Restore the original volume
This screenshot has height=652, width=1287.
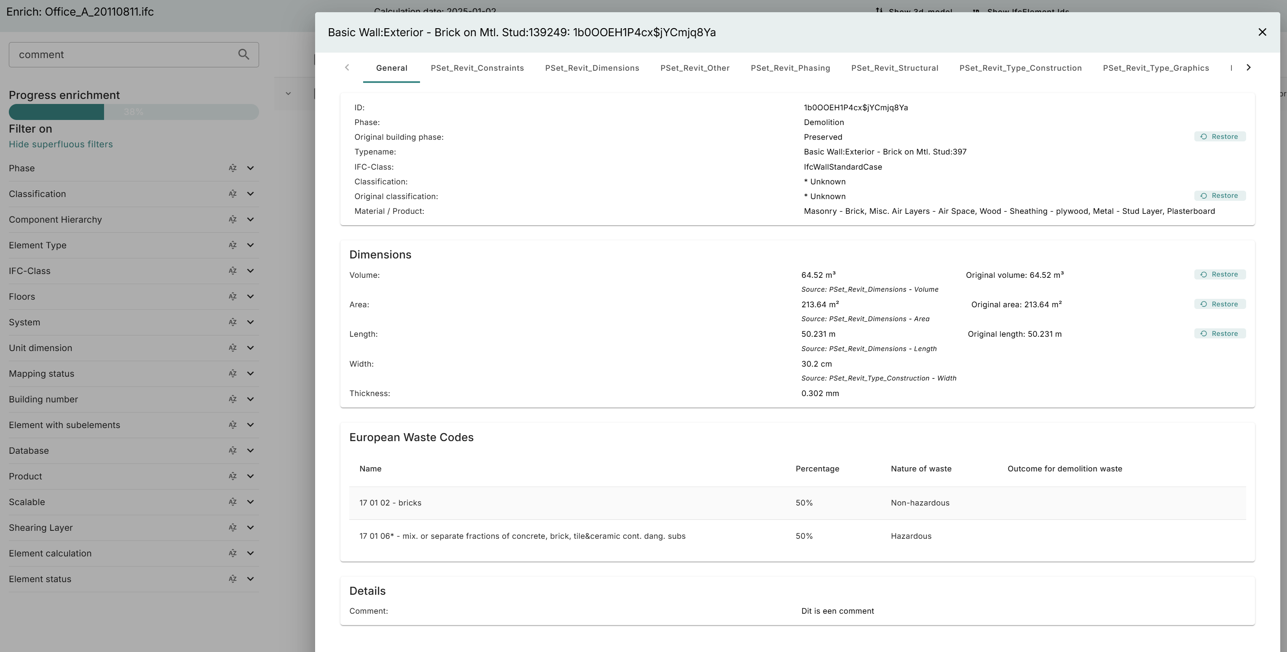pyautogui.click(x=1220, y=274)
